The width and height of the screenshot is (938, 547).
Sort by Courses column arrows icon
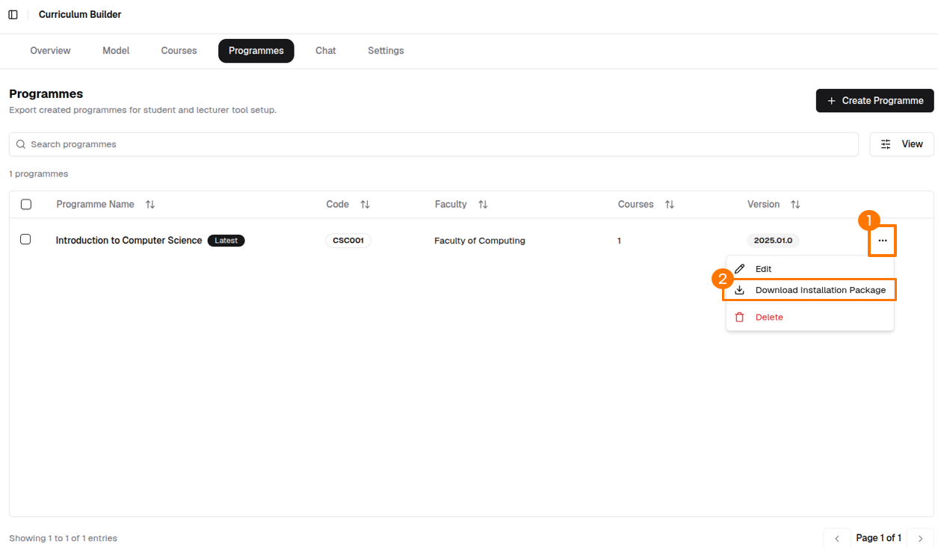click(670, 205)
